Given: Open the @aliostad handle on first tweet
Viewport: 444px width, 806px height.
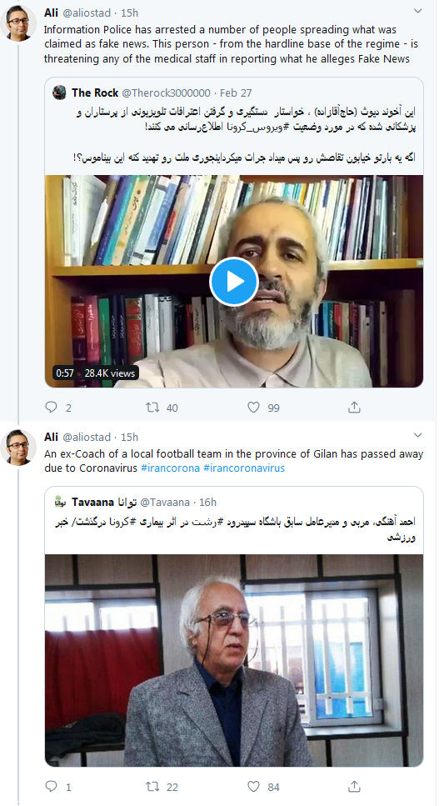Looking at the screenshot, I should (x=87, y=13).
